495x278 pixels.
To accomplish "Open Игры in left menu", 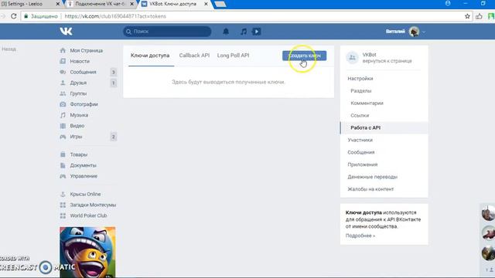I will (x=76, y=137).
